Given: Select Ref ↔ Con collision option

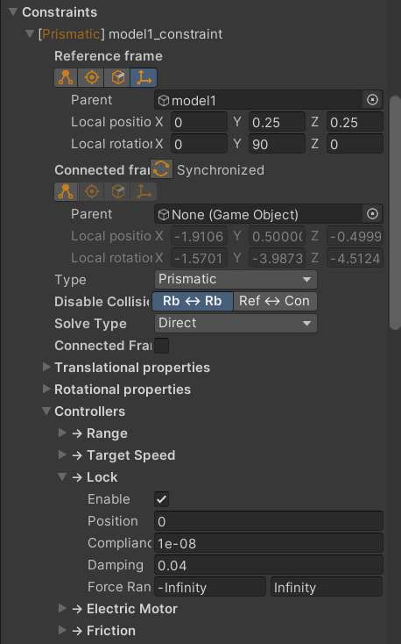Looking at the screenshot, I should click(275, 301).
